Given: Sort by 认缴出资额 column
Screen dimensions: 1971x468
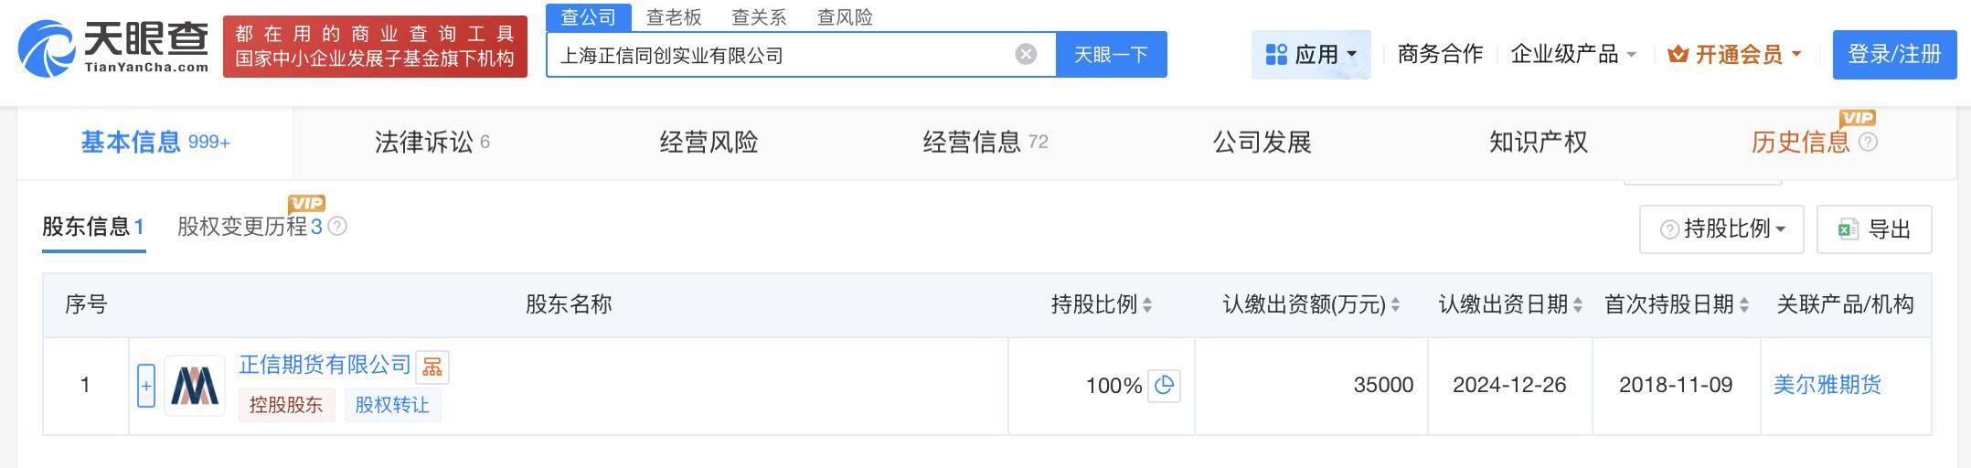Looking at the screenshot, I should pyautogui.click(x=1395, y=305).
